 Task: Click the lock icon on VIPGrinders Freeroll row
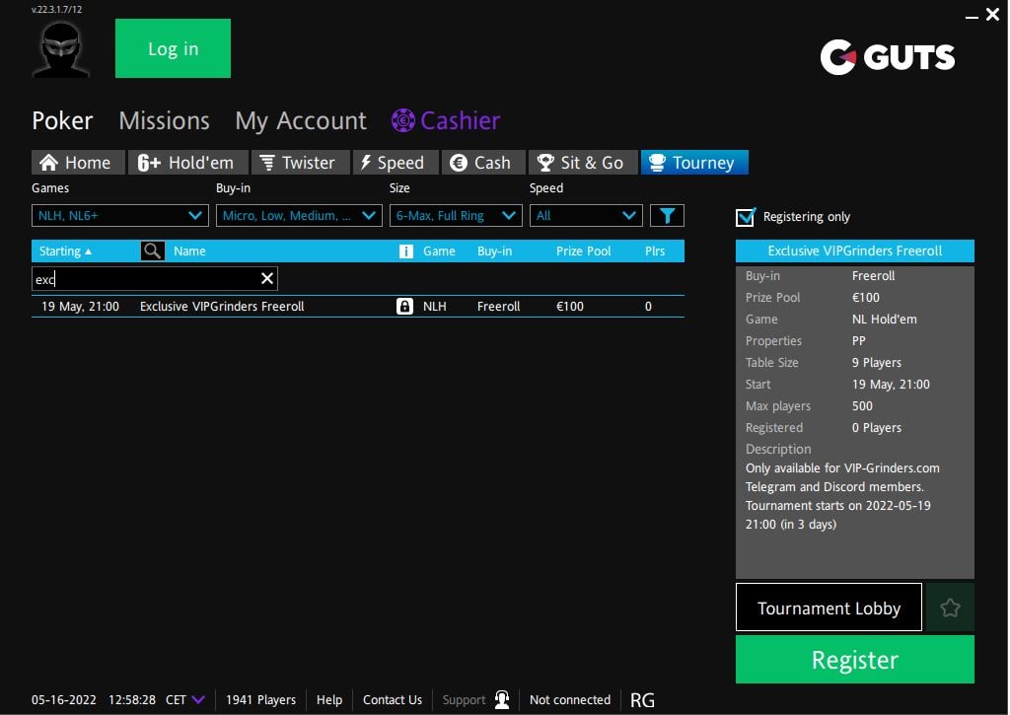404,306
